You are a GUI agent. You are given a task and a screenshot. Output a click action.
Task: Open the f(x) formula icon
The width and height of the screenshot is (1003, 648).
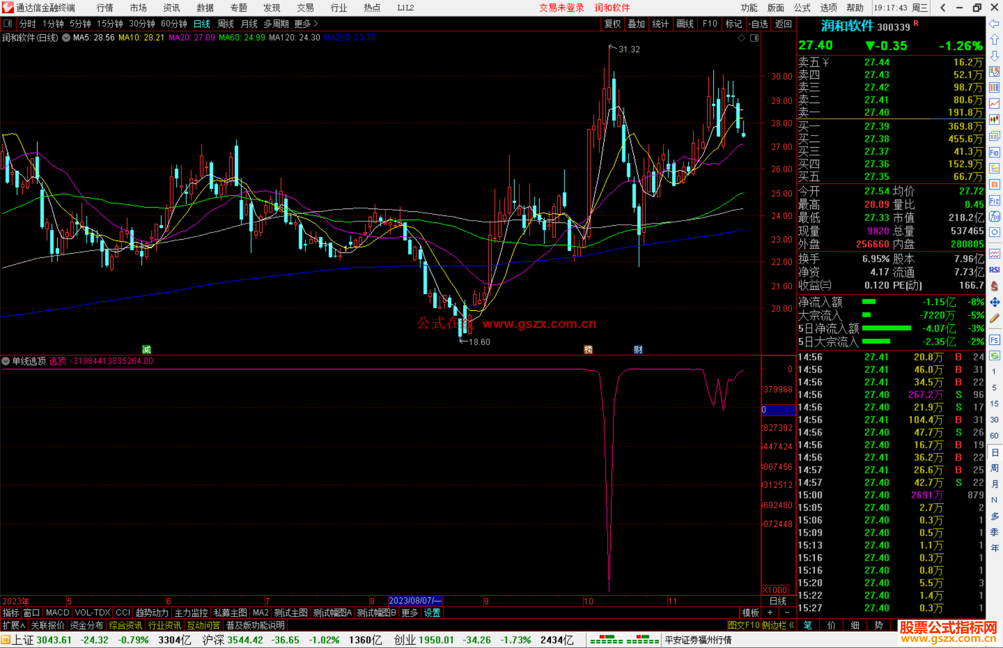(x=994, y=217)
